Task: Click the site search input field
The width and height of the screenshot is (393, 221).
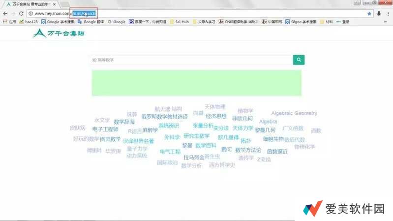Action: click(x=192, y=60)
